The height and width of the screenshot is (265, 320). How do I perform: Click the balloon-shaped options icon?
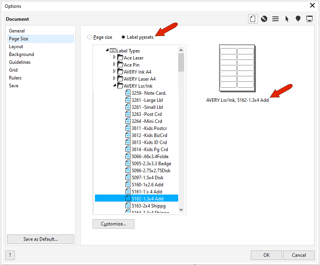point(298,18)
